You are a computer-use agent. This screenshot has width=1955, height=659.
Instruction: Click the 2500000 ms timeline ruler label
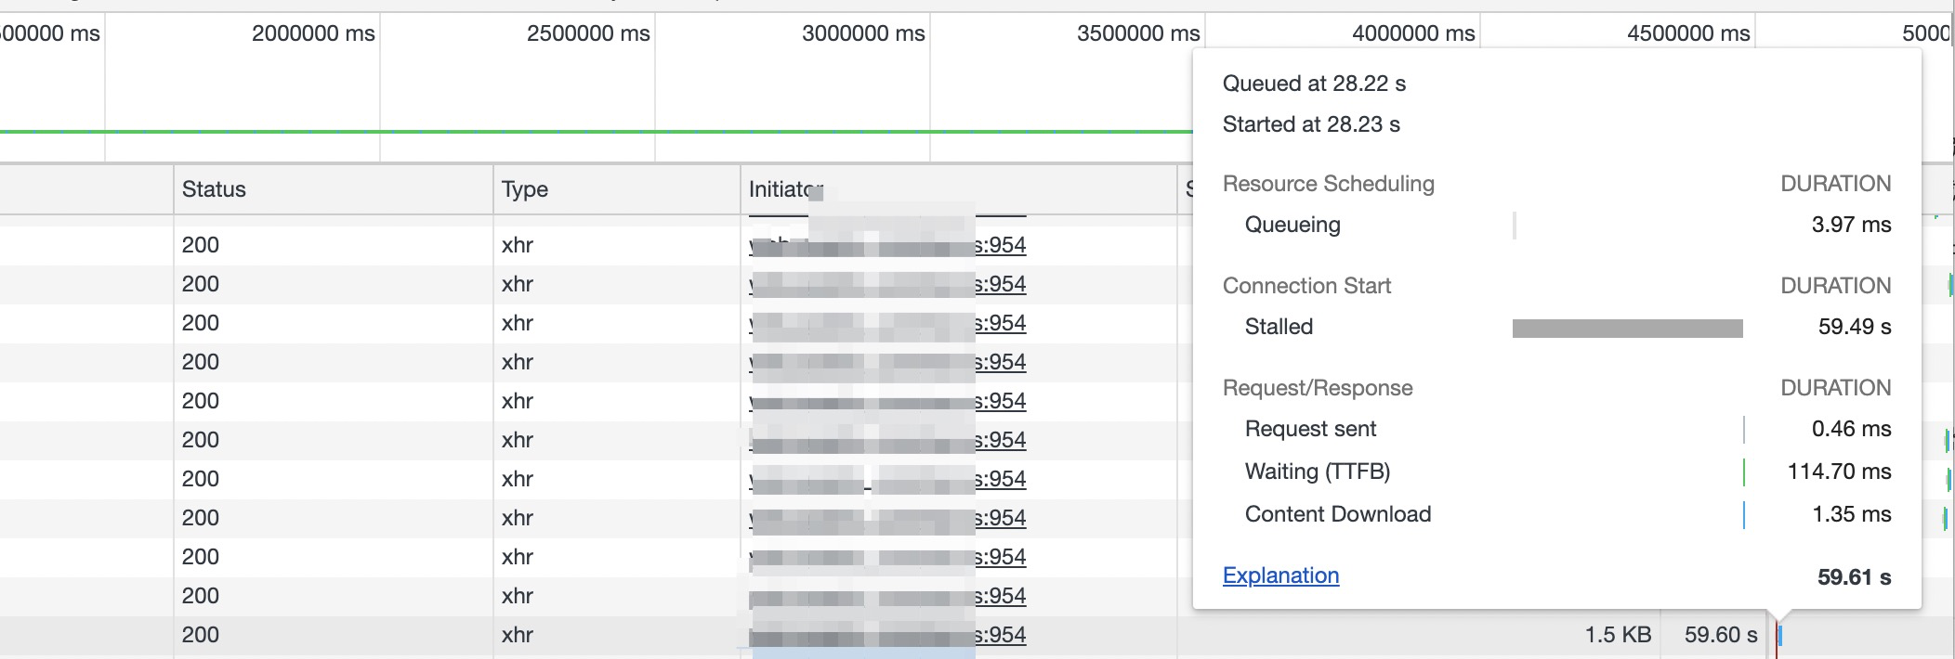(x=588, y=33)
